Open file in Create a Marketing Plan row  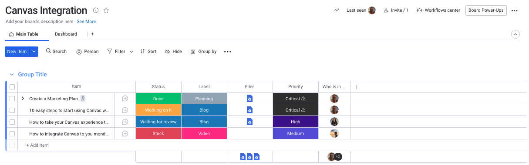[249, 99]
